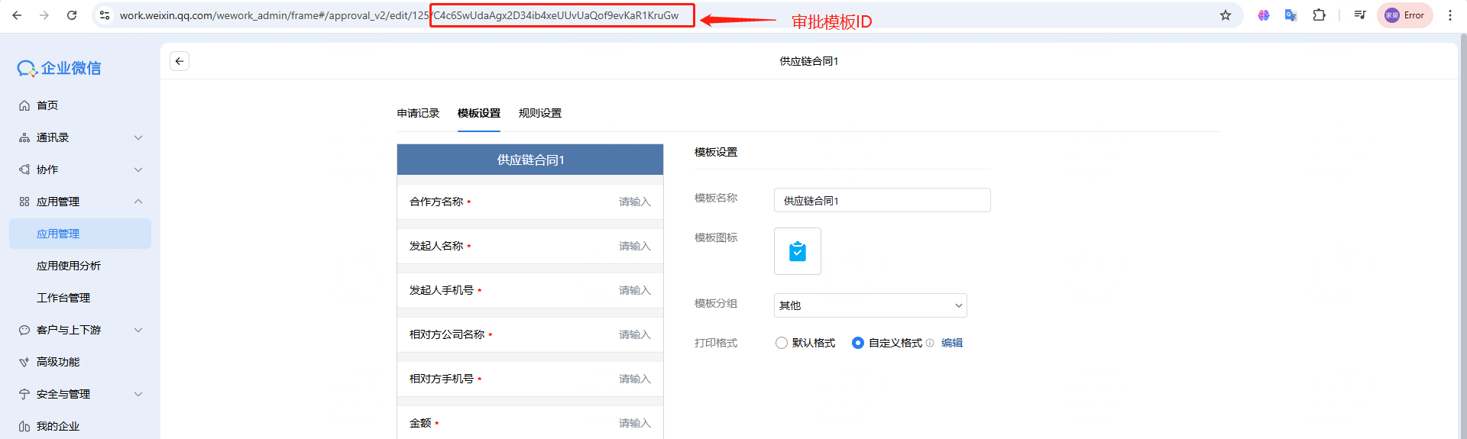Open the Chrome three-dot menu
Screen dimensions: 1467x439
(1450, 15)
